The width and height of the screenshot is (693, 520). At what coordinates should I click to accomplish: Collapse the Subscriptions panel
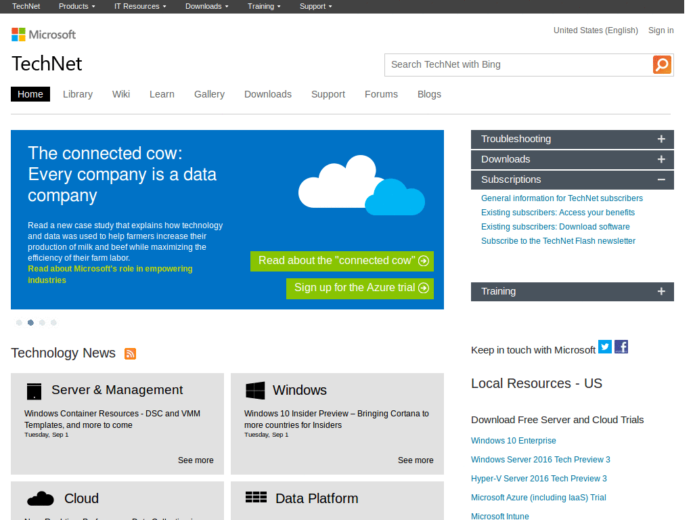(x=573, y=180)
